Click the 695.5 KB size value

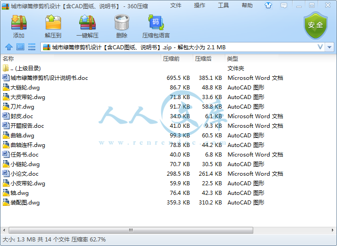point(178,78)
